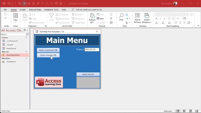Click the Undo arrow icon
The width and height of the screenshot is (201, 113).
[x=5, y=14]
